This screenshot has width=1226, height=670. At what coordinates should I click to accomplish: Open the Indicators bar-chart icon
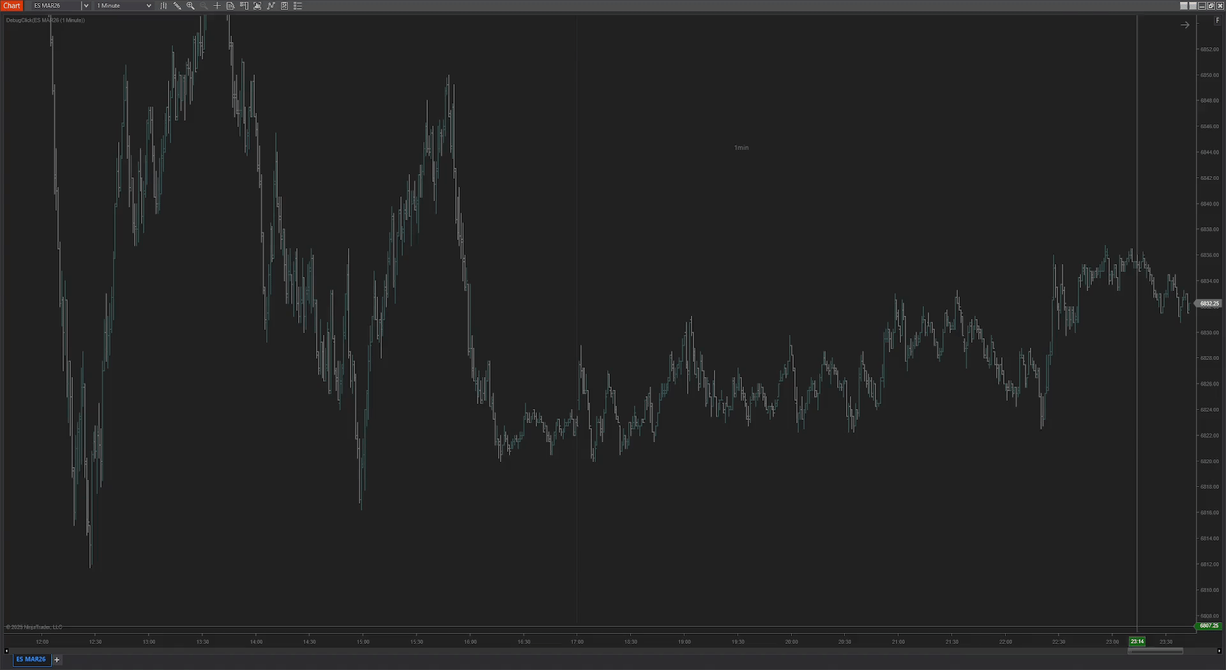(x=257, y=6)
